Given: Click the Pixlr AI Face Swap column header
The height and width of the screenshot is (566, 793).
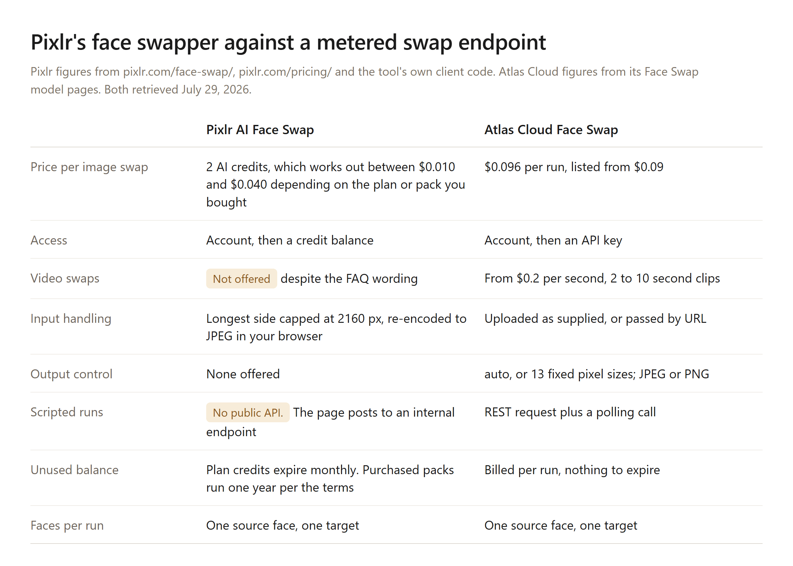Looking at the screenshot, I should pos(260,130).
